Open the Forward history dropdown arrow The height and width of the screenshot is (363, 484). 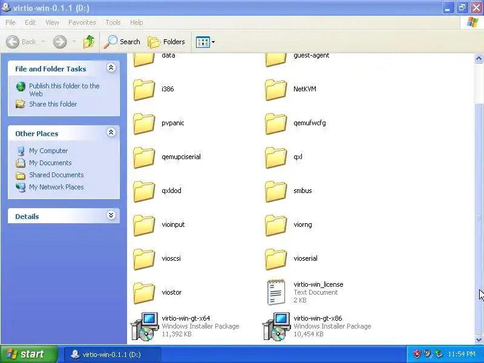pos(74,42)
